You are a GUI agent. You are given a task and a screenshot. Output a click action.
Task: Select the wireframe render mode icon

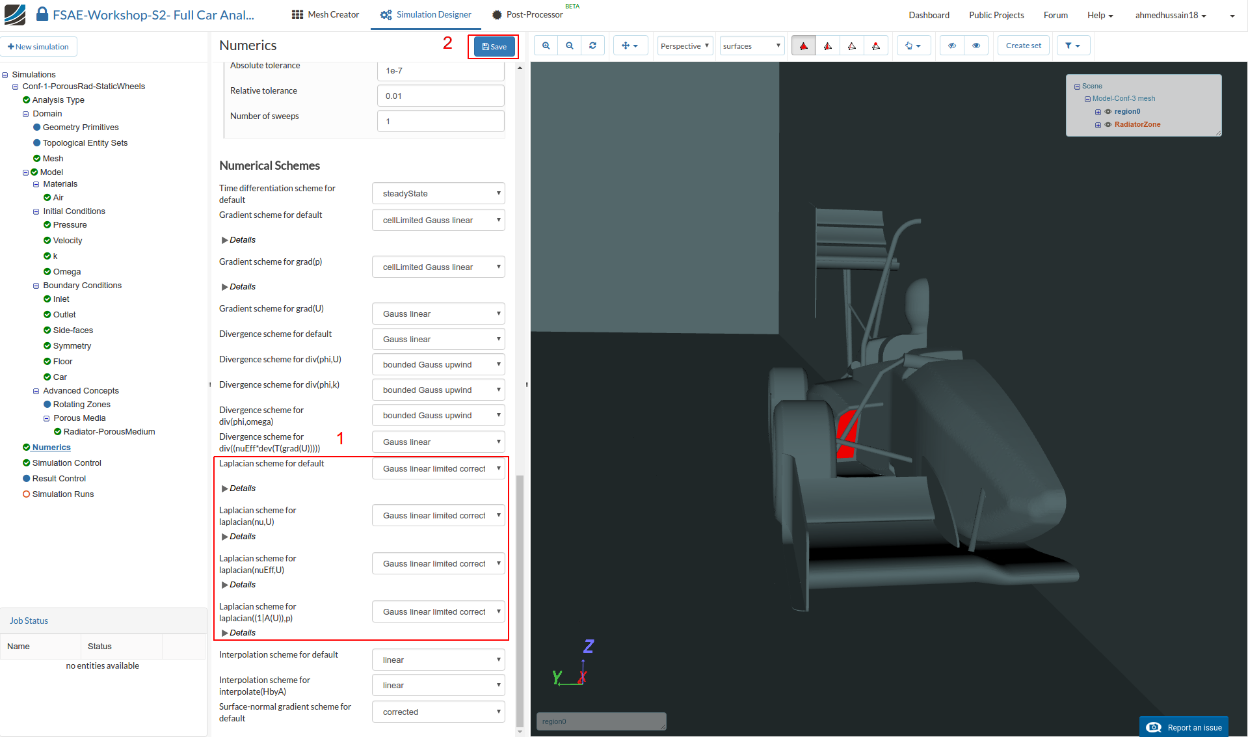click(852, 46)
